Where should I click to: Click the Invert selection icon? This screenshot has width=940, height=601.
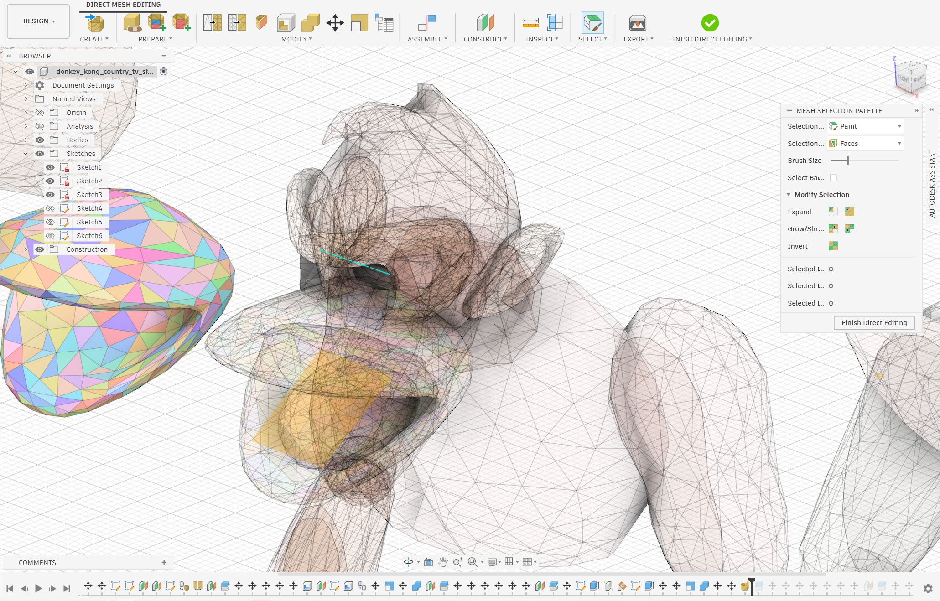[x=833, y=246]
